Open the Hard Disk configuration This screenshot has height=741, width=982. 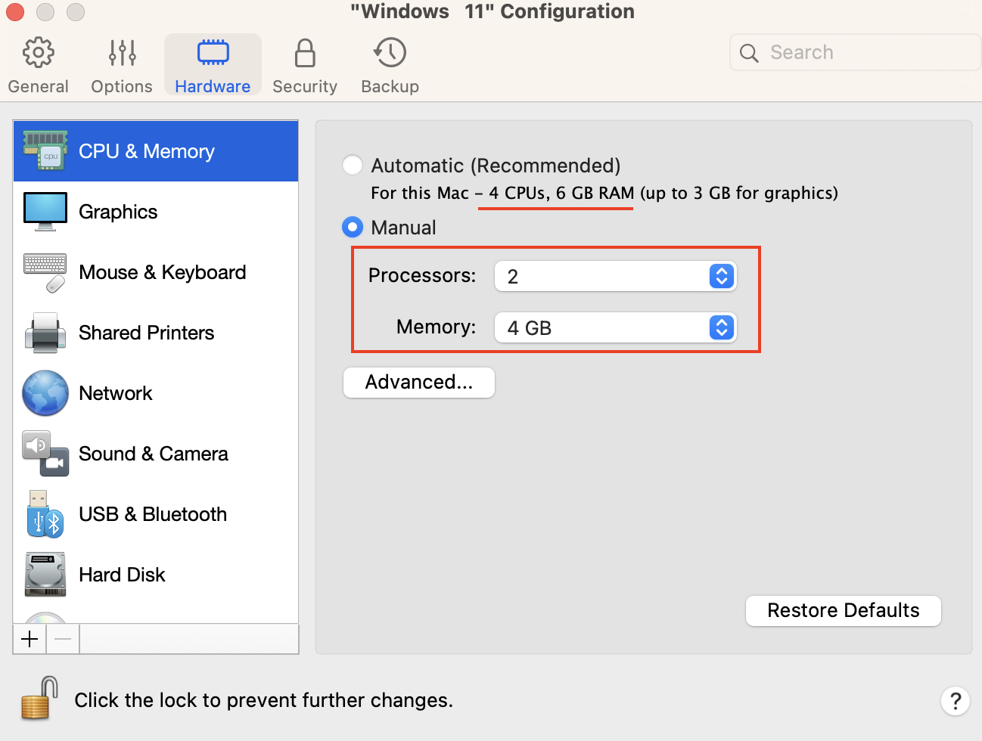tap(122, 575)
